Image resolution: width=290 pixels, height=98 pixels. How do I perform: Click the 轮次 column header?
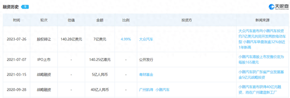[44, 20]
